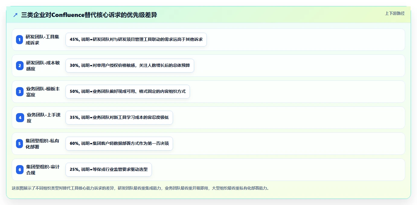Click the number 4 badge for 业务团队-上手速度
The width and height of the screenshot is (417, 205).
pos(20,118)
